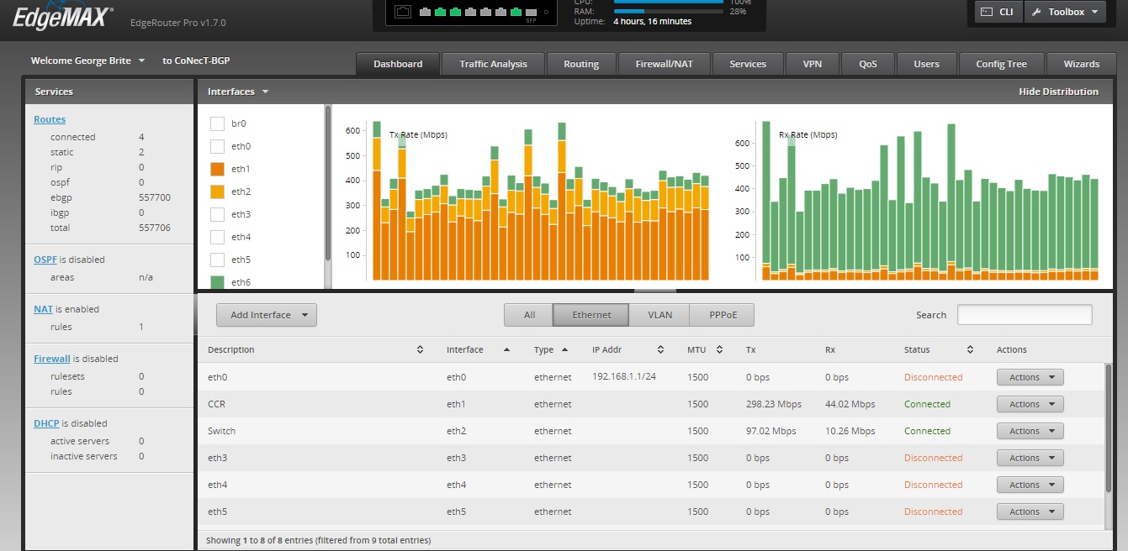Screen dimensions: 1128x551
Task: Click the port status panel image
Action: click(471, 12)
